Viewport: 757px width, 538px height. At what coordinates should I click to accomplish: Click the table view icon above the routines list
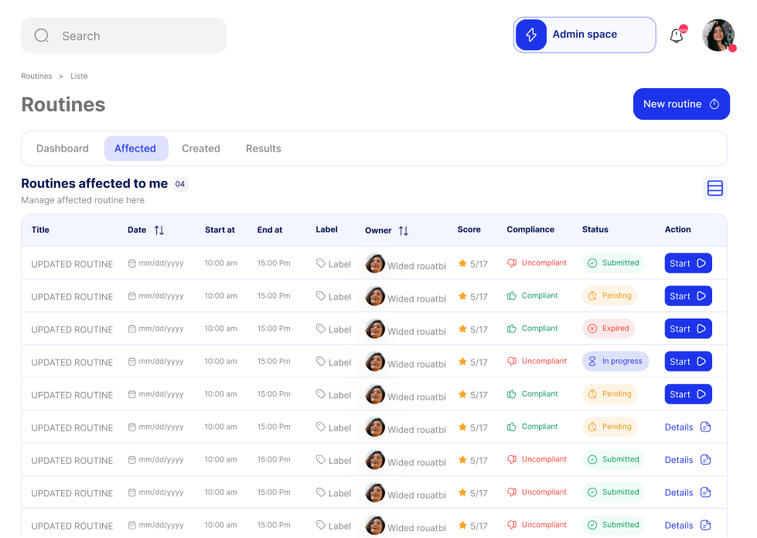click(x=714, y=188)
